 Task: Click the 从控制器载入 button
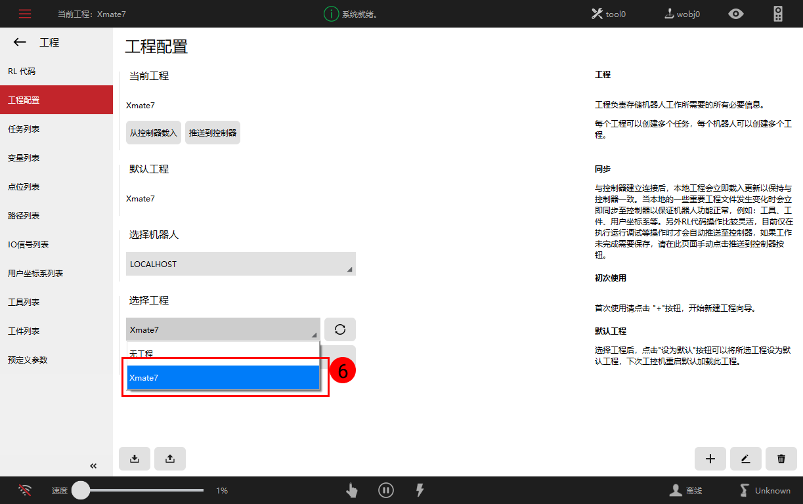[153, 133]
